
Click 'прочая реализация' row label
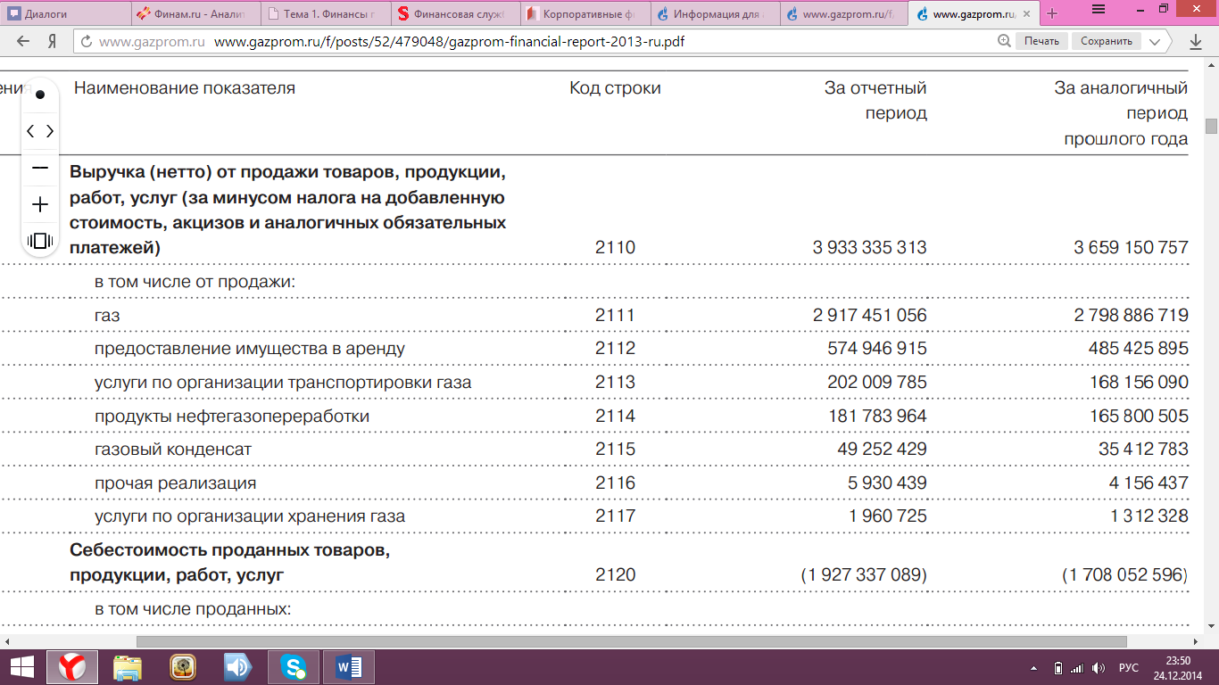(x=176, y=483)
